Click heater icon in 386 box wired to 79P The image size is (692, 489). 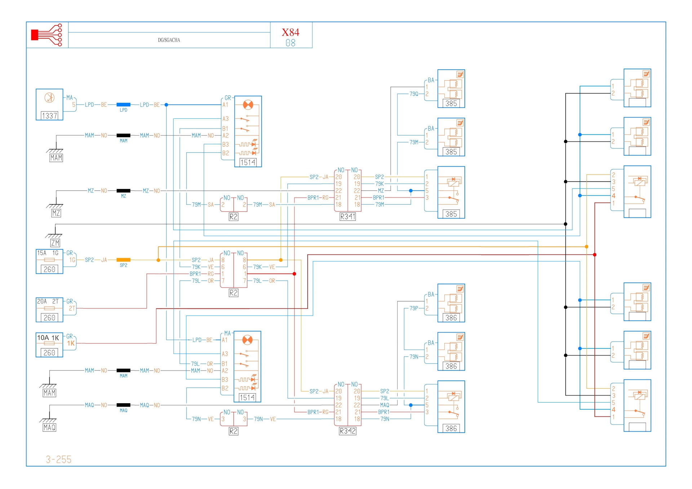pyautogui.click(x=460, y=289)
